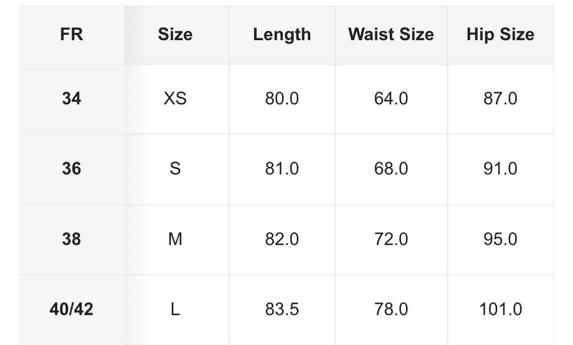Screen dimensions: 573x345
Task: Click the XS size cell
Action: [x=175, y=99]
